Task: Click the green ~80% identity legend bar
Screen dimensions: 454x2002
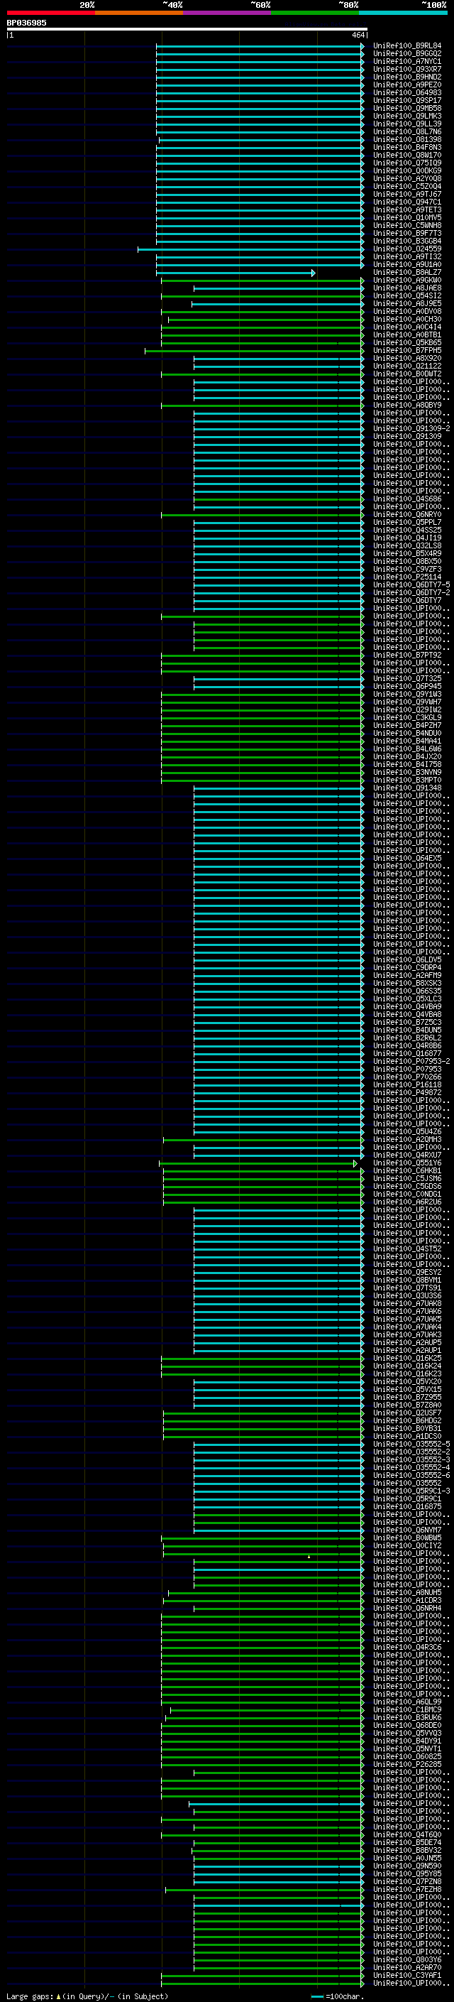Action: (x=315, y=13)
